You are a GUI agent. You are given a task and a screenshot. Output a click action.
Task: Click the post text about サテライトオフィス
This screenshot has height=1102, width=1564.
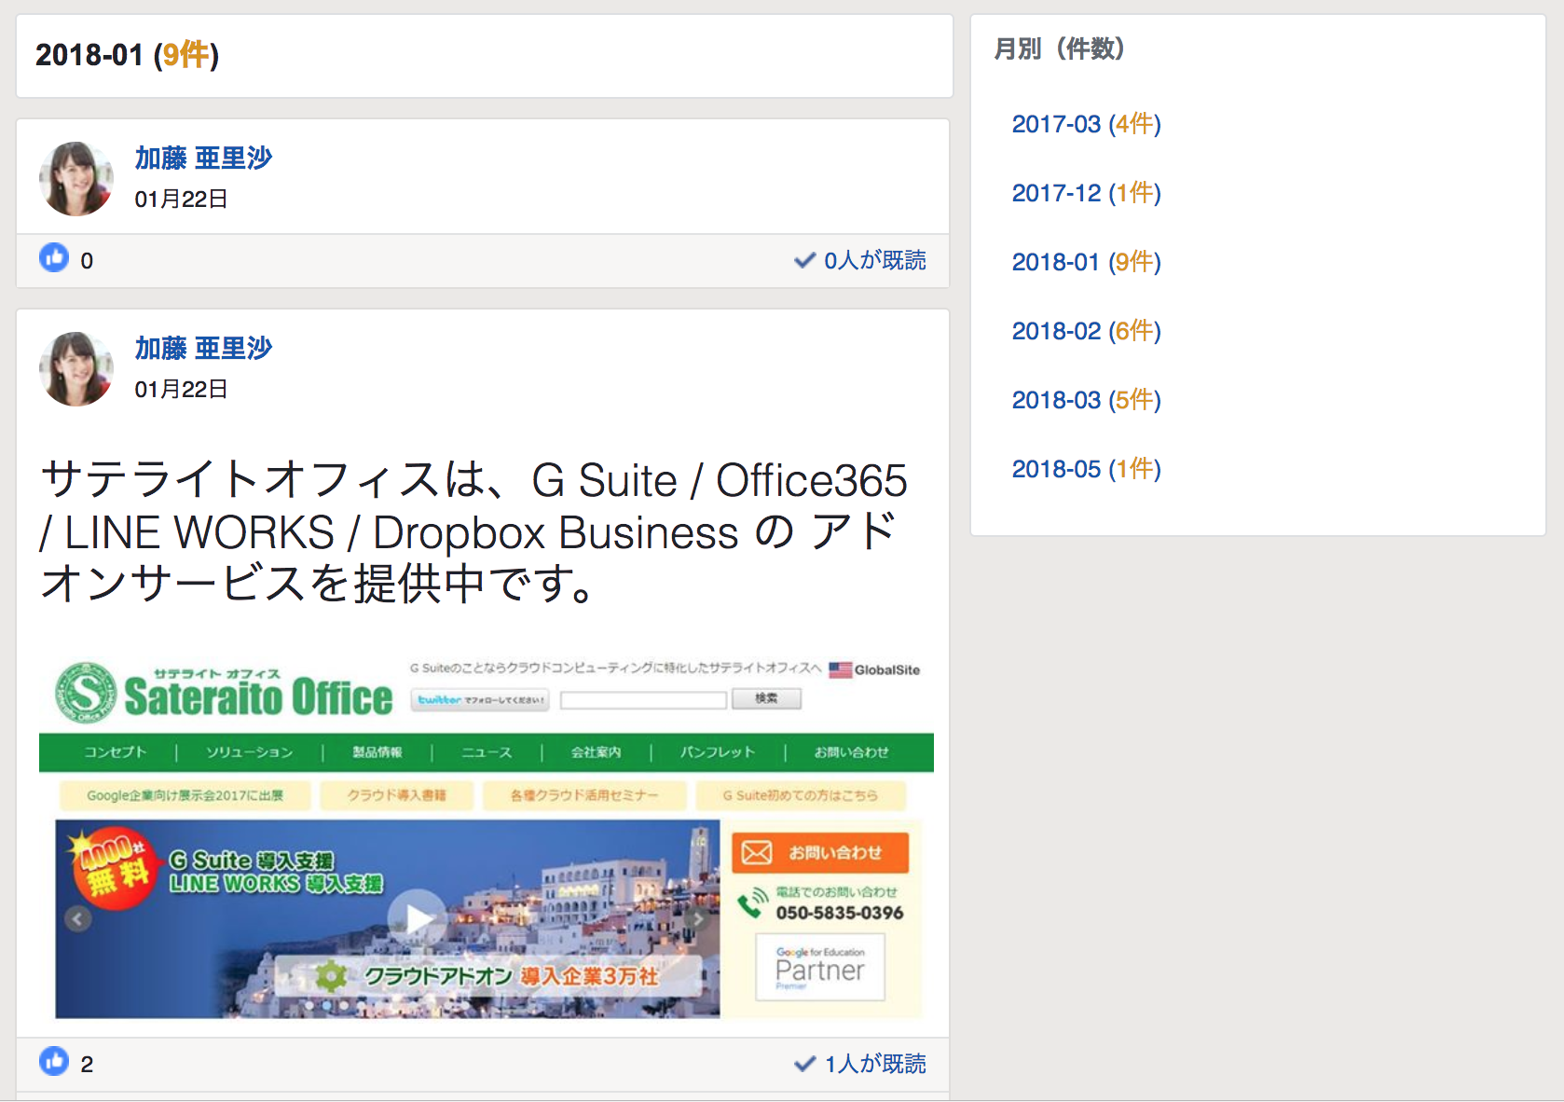pos(473,531)
